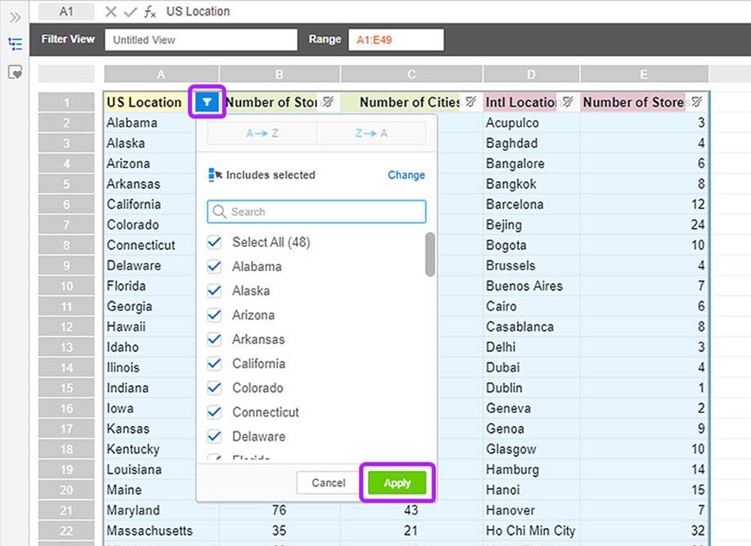This screenshot has height=546, width=751.
Task: Click the filter list scrollbar thumb
Action: pos(430,255)
